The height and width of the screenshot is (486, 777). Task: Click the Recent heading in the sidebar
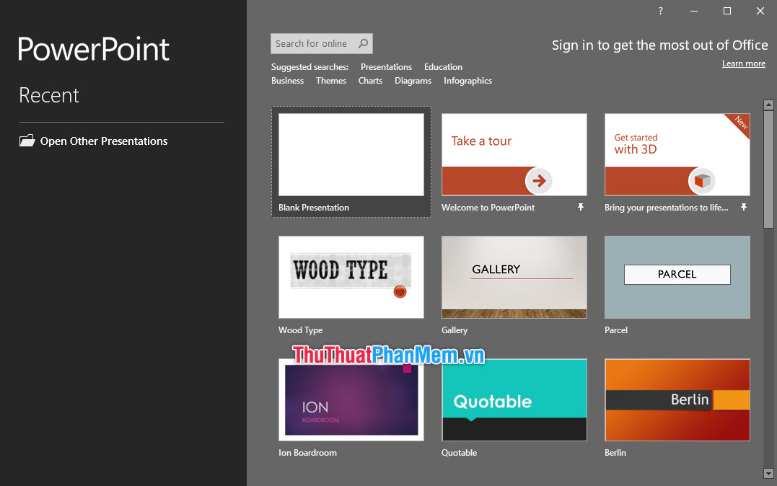click(48, 95)
